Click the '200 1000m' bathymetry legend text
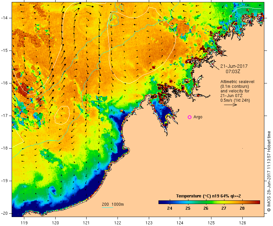The image size is (273, 226). coord(113,204)
